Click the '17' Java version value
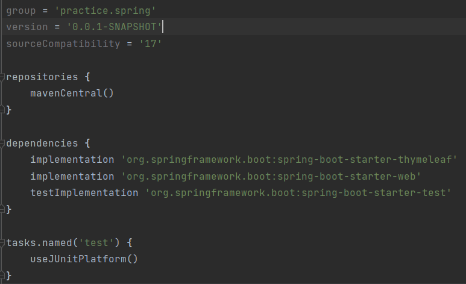This screenshot has width=466, height=284. tap(150, 44)
